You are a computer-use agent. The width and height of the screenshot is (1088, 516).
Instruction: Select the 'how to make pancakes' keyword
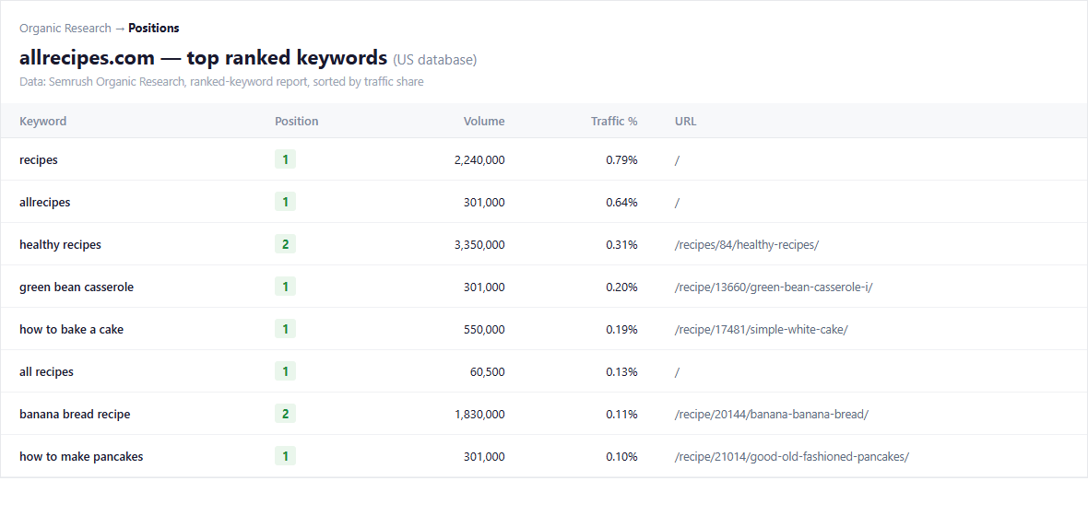coord(81,456)
